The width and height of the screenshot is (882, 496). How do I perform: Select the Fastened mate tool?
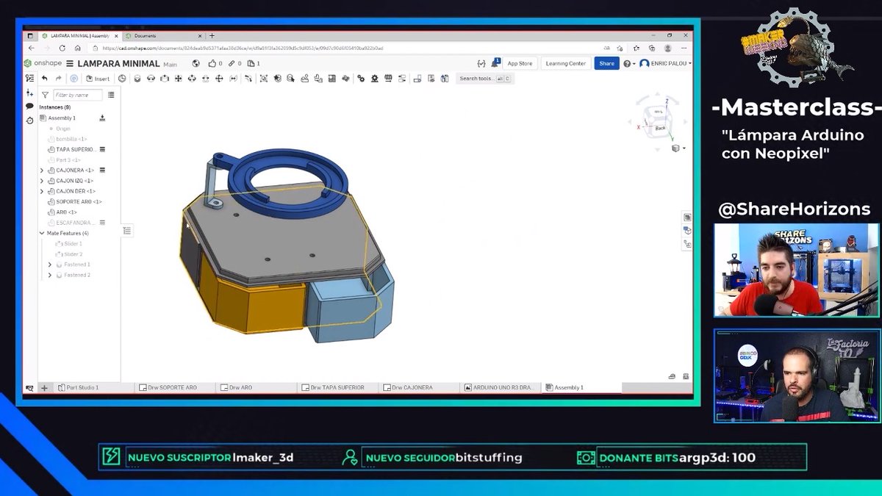[x=137, y=79]
